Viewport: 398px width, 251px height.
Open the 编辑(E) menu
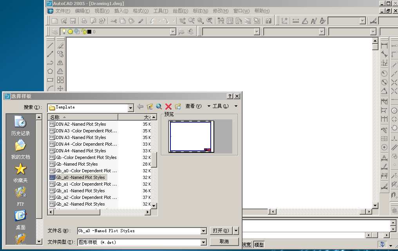pyautogui.click(x=82, y=11)
